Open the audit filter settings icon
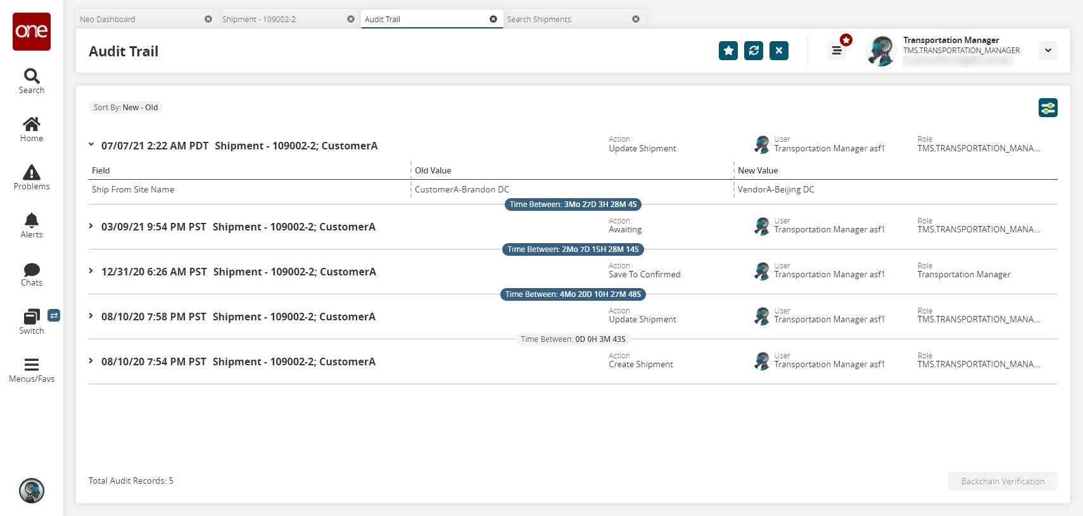Viewport: 1083px width, 516px height. [1048, 108]
